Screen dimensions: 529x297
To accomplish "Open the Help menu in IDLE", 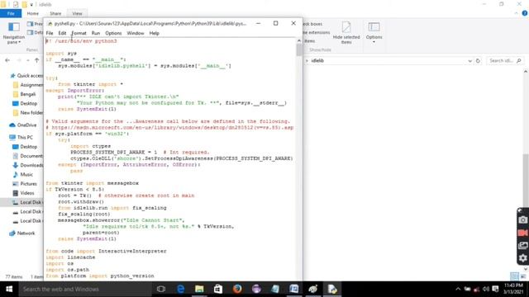I will [155, 33].
